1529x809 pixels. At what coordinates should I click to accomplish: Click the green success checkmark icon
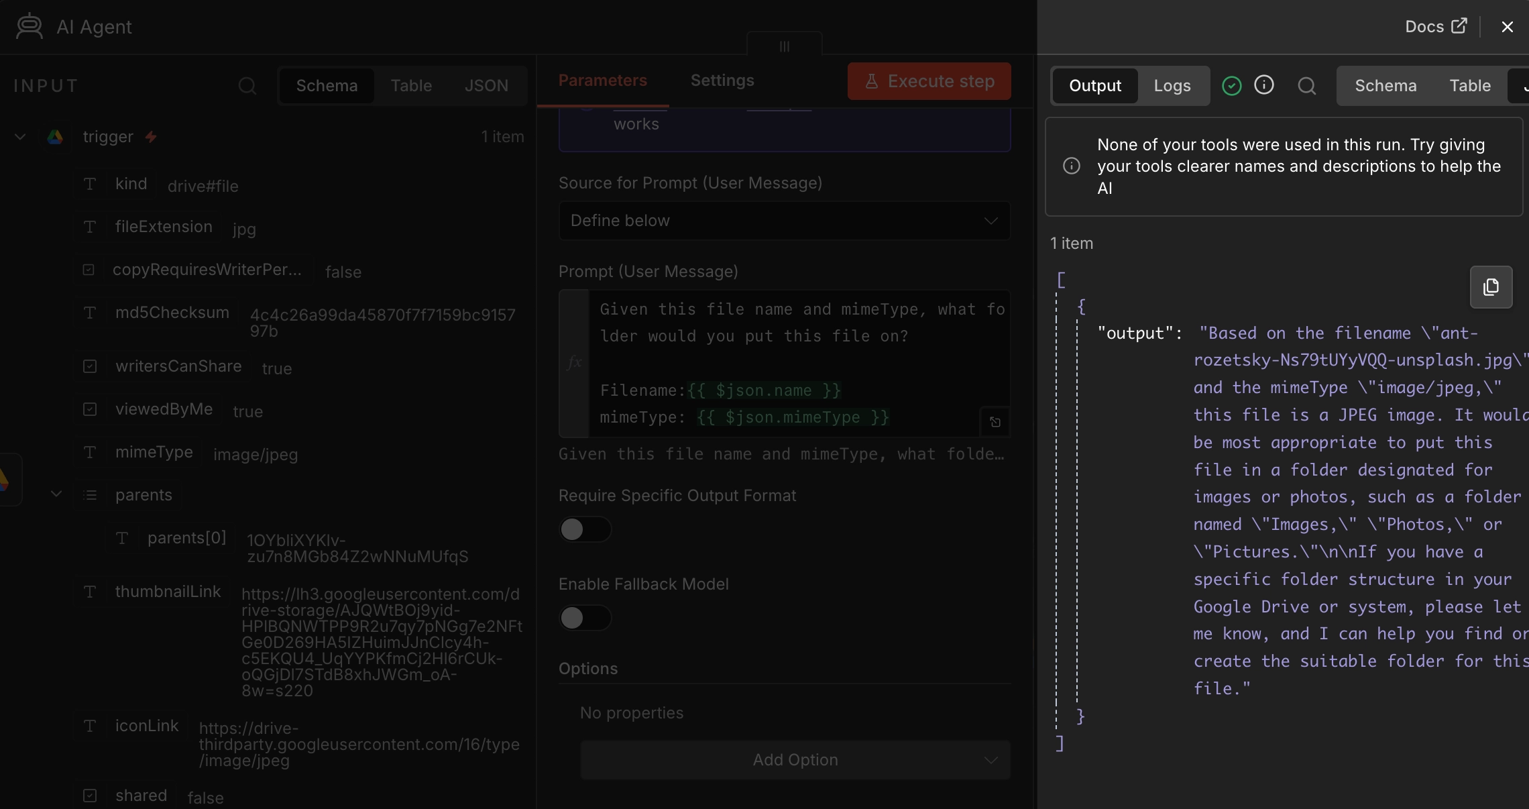pos(1232,86)
